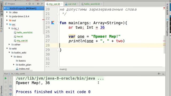Collapse the kt_1 package
This screenshot has width=171, height=96.
9,28
